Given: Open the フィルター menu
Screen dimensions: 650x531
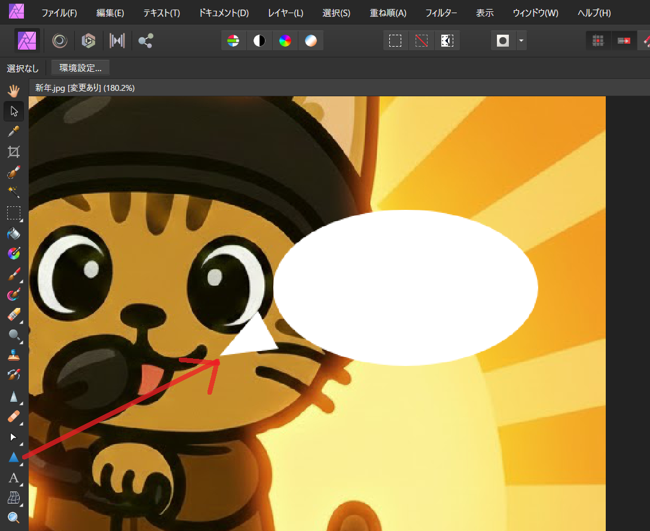Looking at the screenshot, I should (441, 13).
